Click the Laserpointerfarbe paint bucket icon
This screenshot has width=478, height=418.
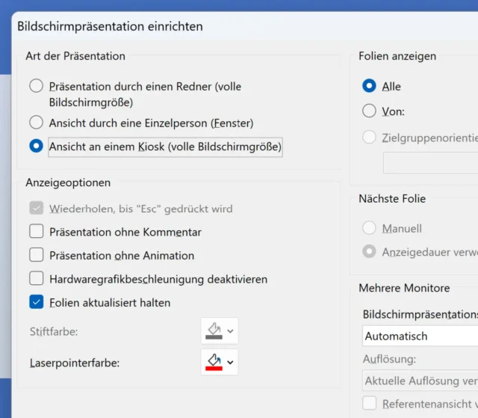pos(214,360)
